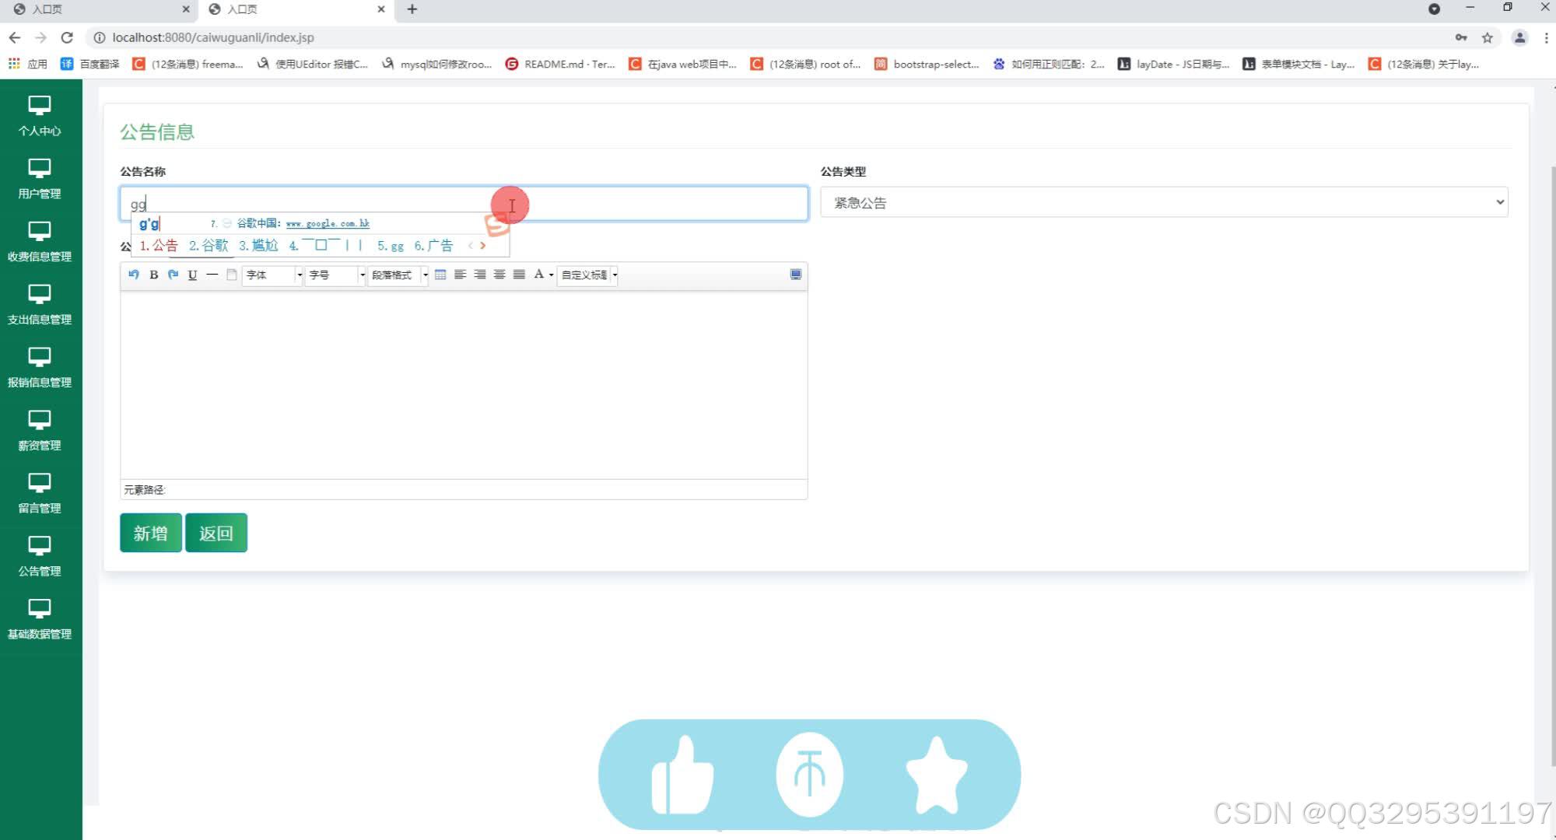Choose IME candidate 1. 公告
Image resolution: width=1556 pixels, height=840 pixels.
159,245
